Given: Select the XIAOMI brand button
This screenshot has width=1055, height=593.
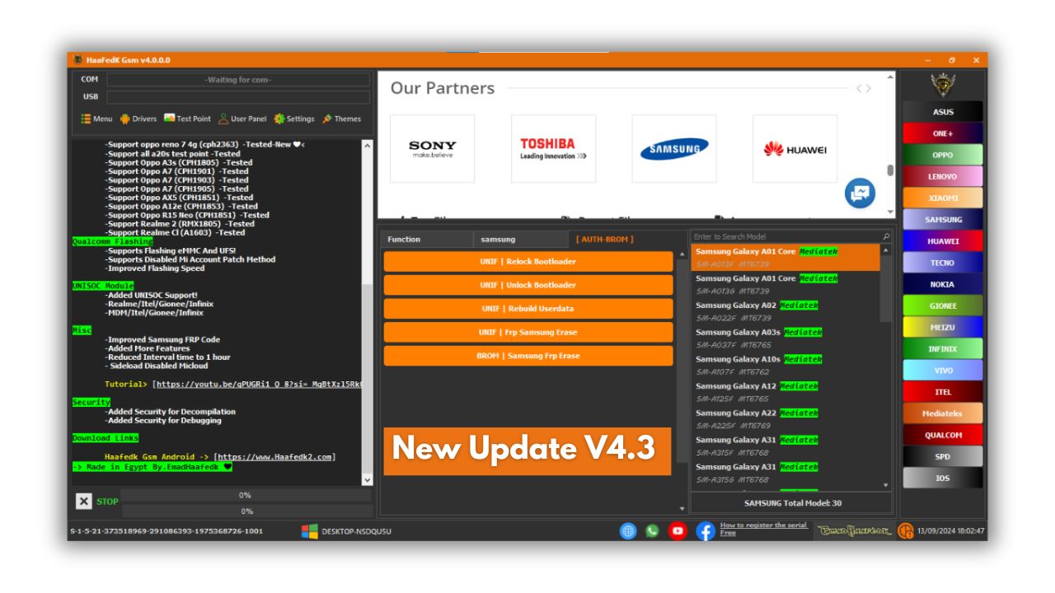Looking at the screenshot, I should coord(943,198).
